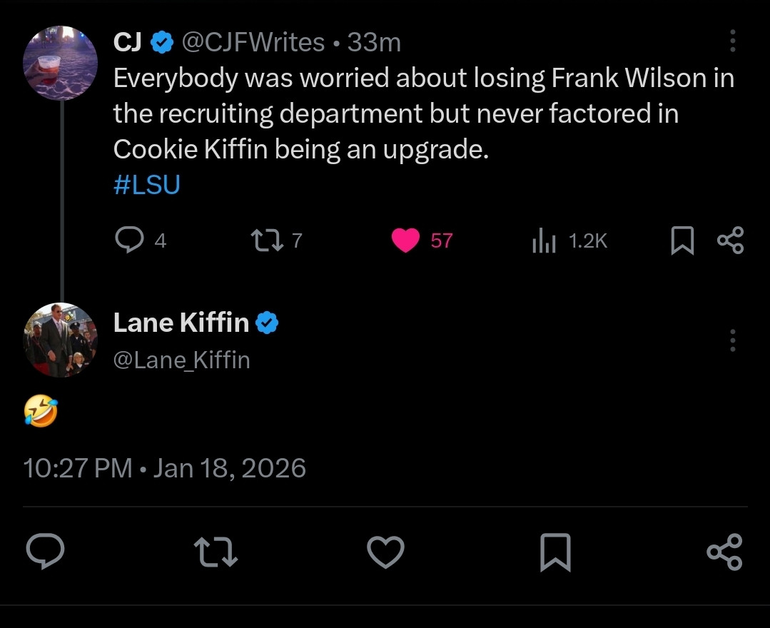This screenshot has width=770, height=628.
Task: Share Lane Kiffin's tweet
Action: pyautogui.click(x=724, y=552)
